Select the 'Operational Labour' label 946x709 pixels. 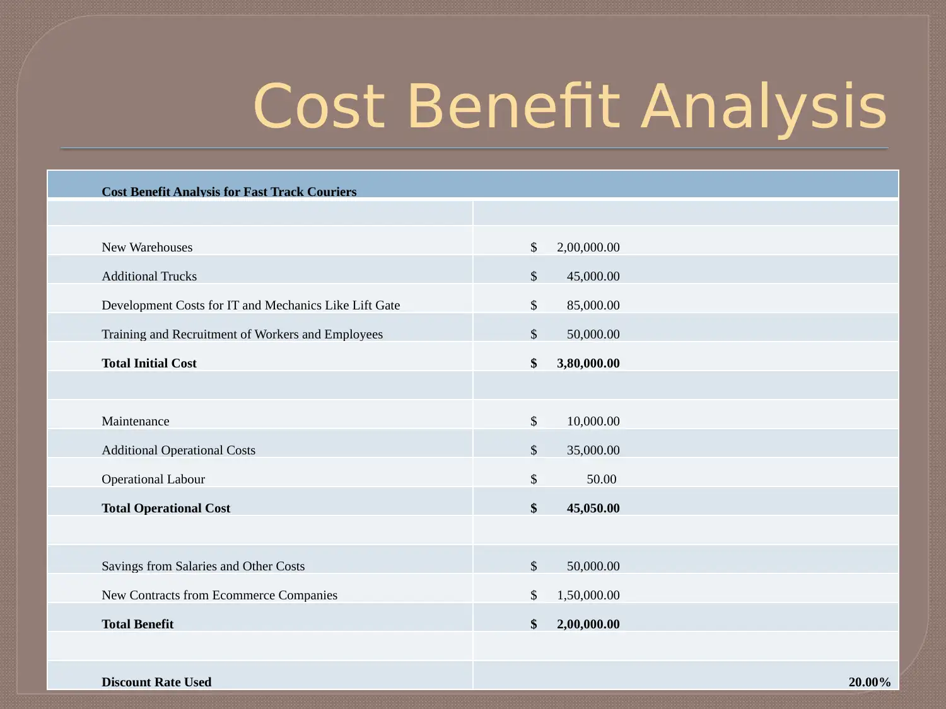[153, 479]
